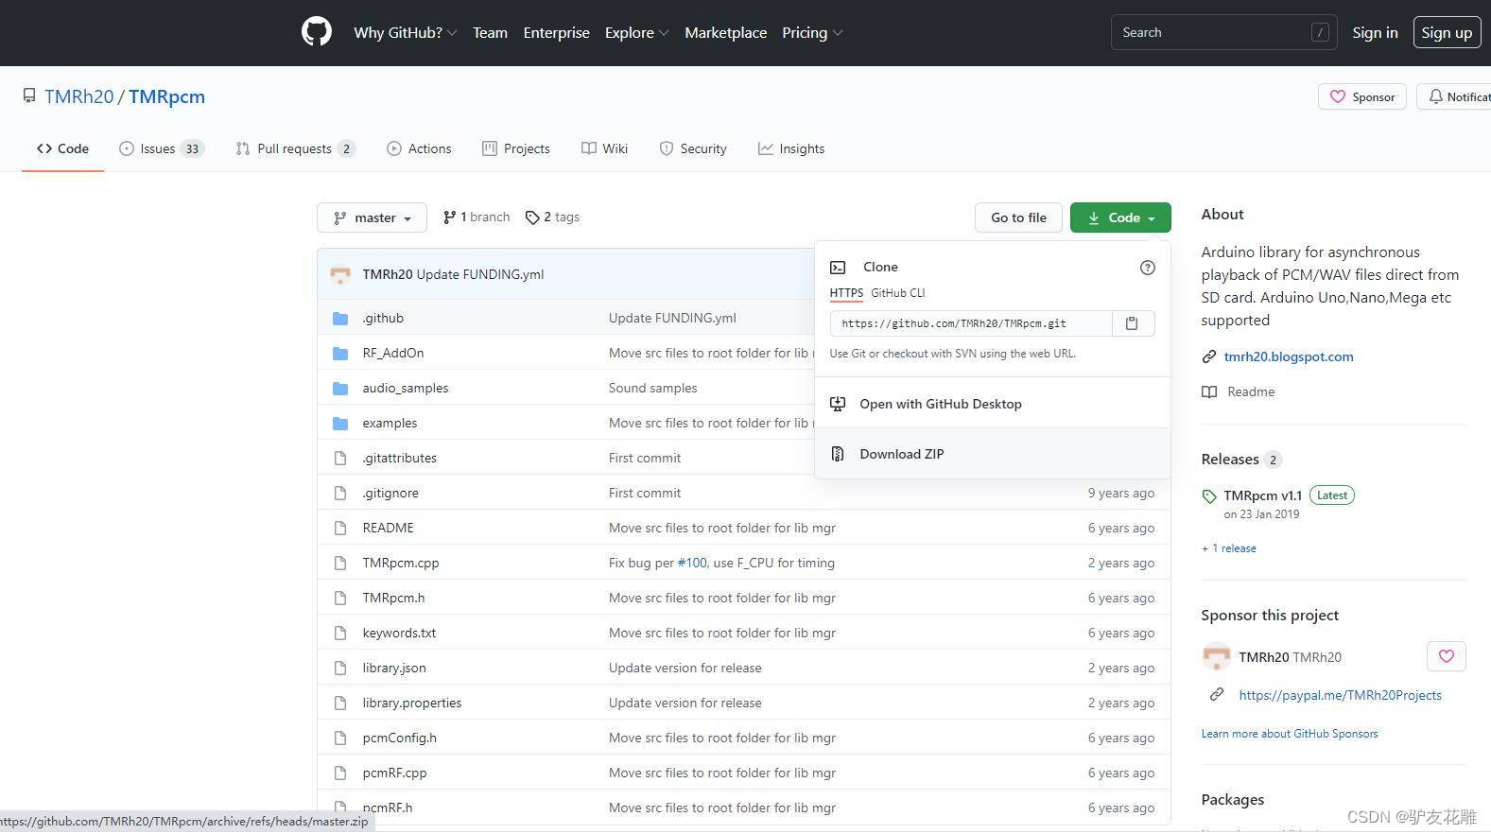Open the .gitignore file
Screen dimensions: 1491x834
(390, 494)
